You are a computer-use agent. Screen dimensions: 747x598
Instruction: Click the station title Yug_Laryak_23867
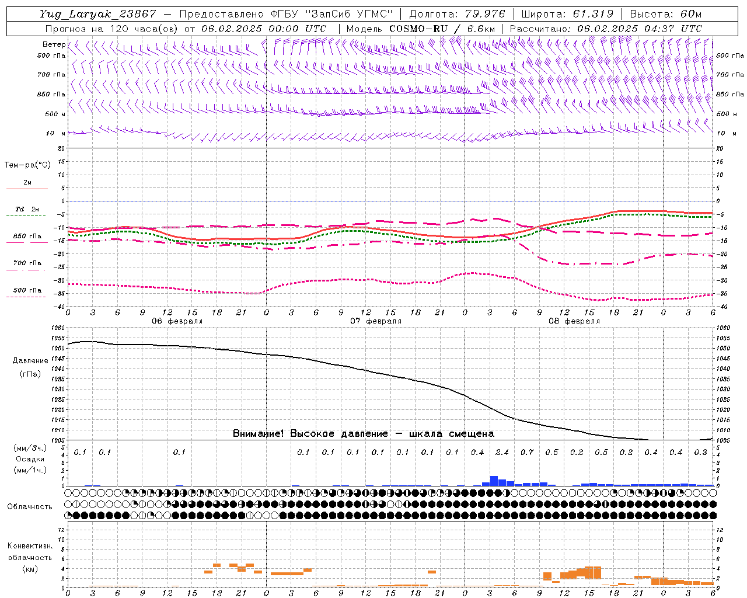point(97,14)
